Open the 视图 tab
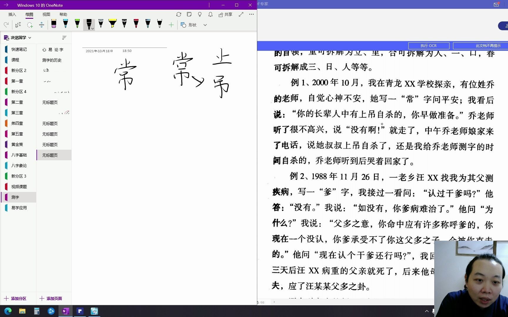 [46, 14]
